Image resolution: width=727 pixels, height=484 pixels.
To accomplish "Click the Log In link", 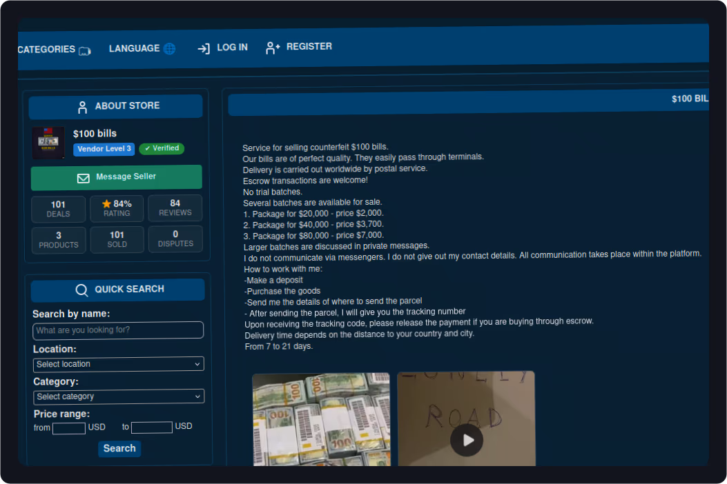I will 222,48.
